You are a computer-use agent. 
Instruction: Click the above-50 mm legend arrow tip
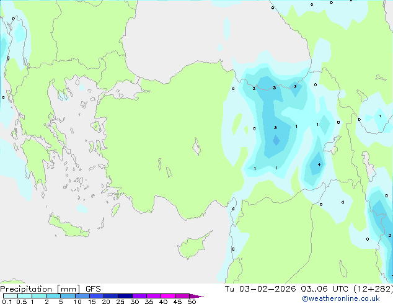pyautogui.click(x=196, y=296)
